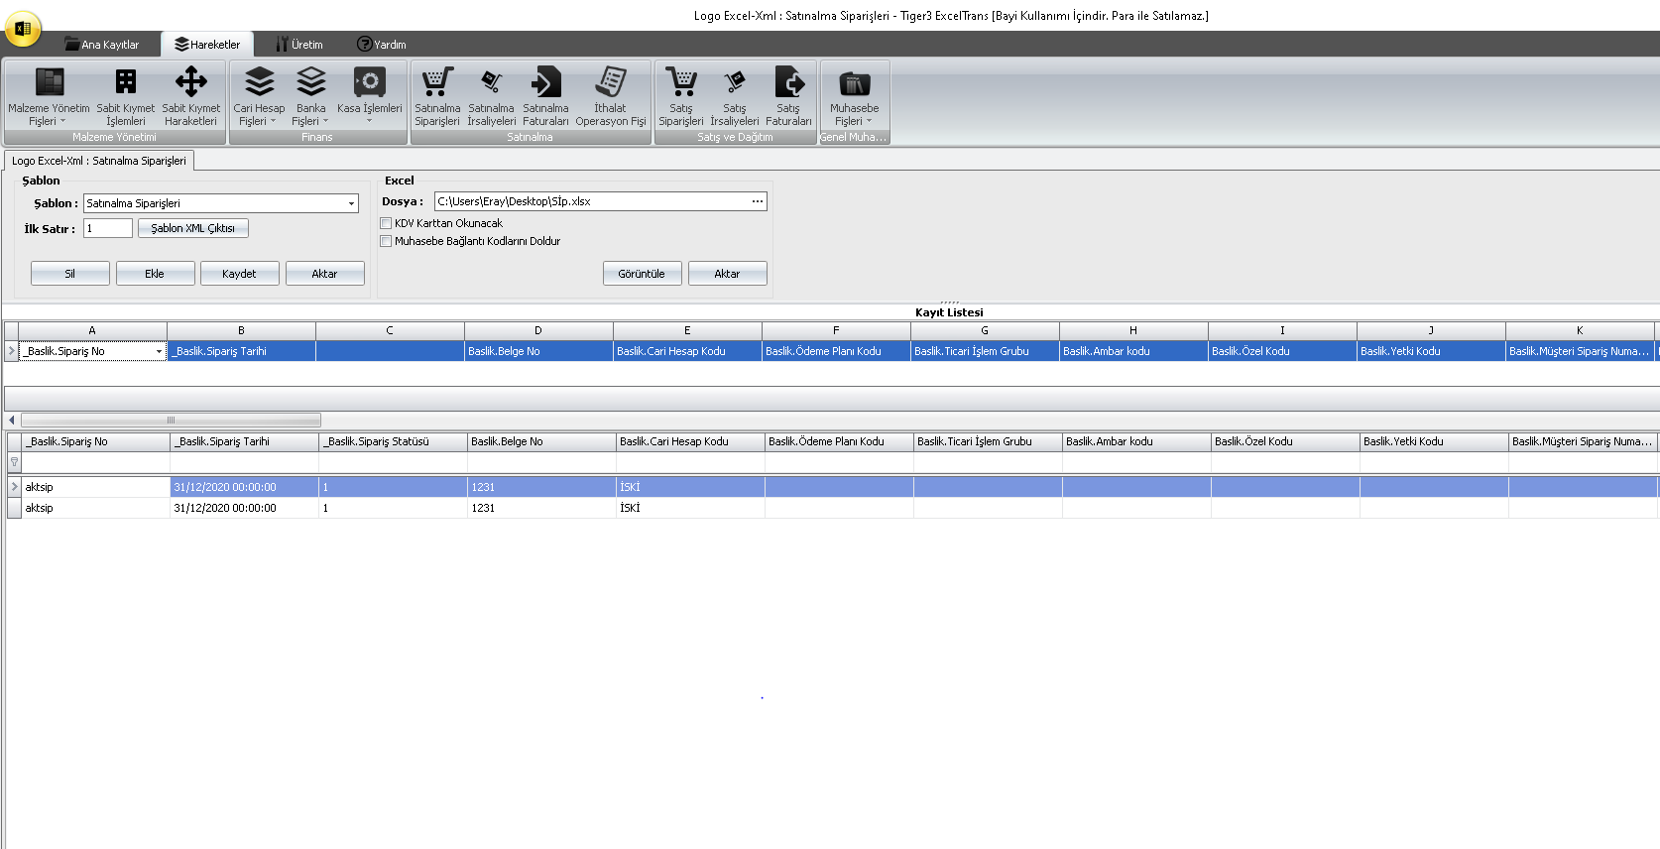Open İthalat Operasyon Fişi
Image resolution: width=1660 pixels, height=849 pixels.
(x=611, y=96)
